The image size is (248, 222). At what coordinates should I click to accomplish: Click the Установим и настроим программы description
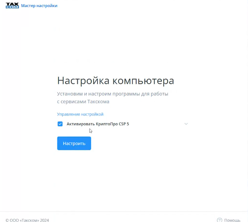point(113,98)
